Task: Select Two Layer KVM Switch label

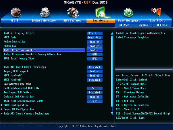Action: tap(17, 92)
